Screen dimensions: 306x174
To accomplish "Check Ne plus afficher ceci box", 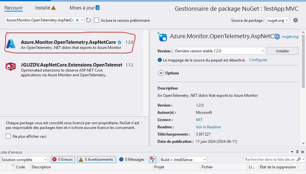I will coord(8,136).
